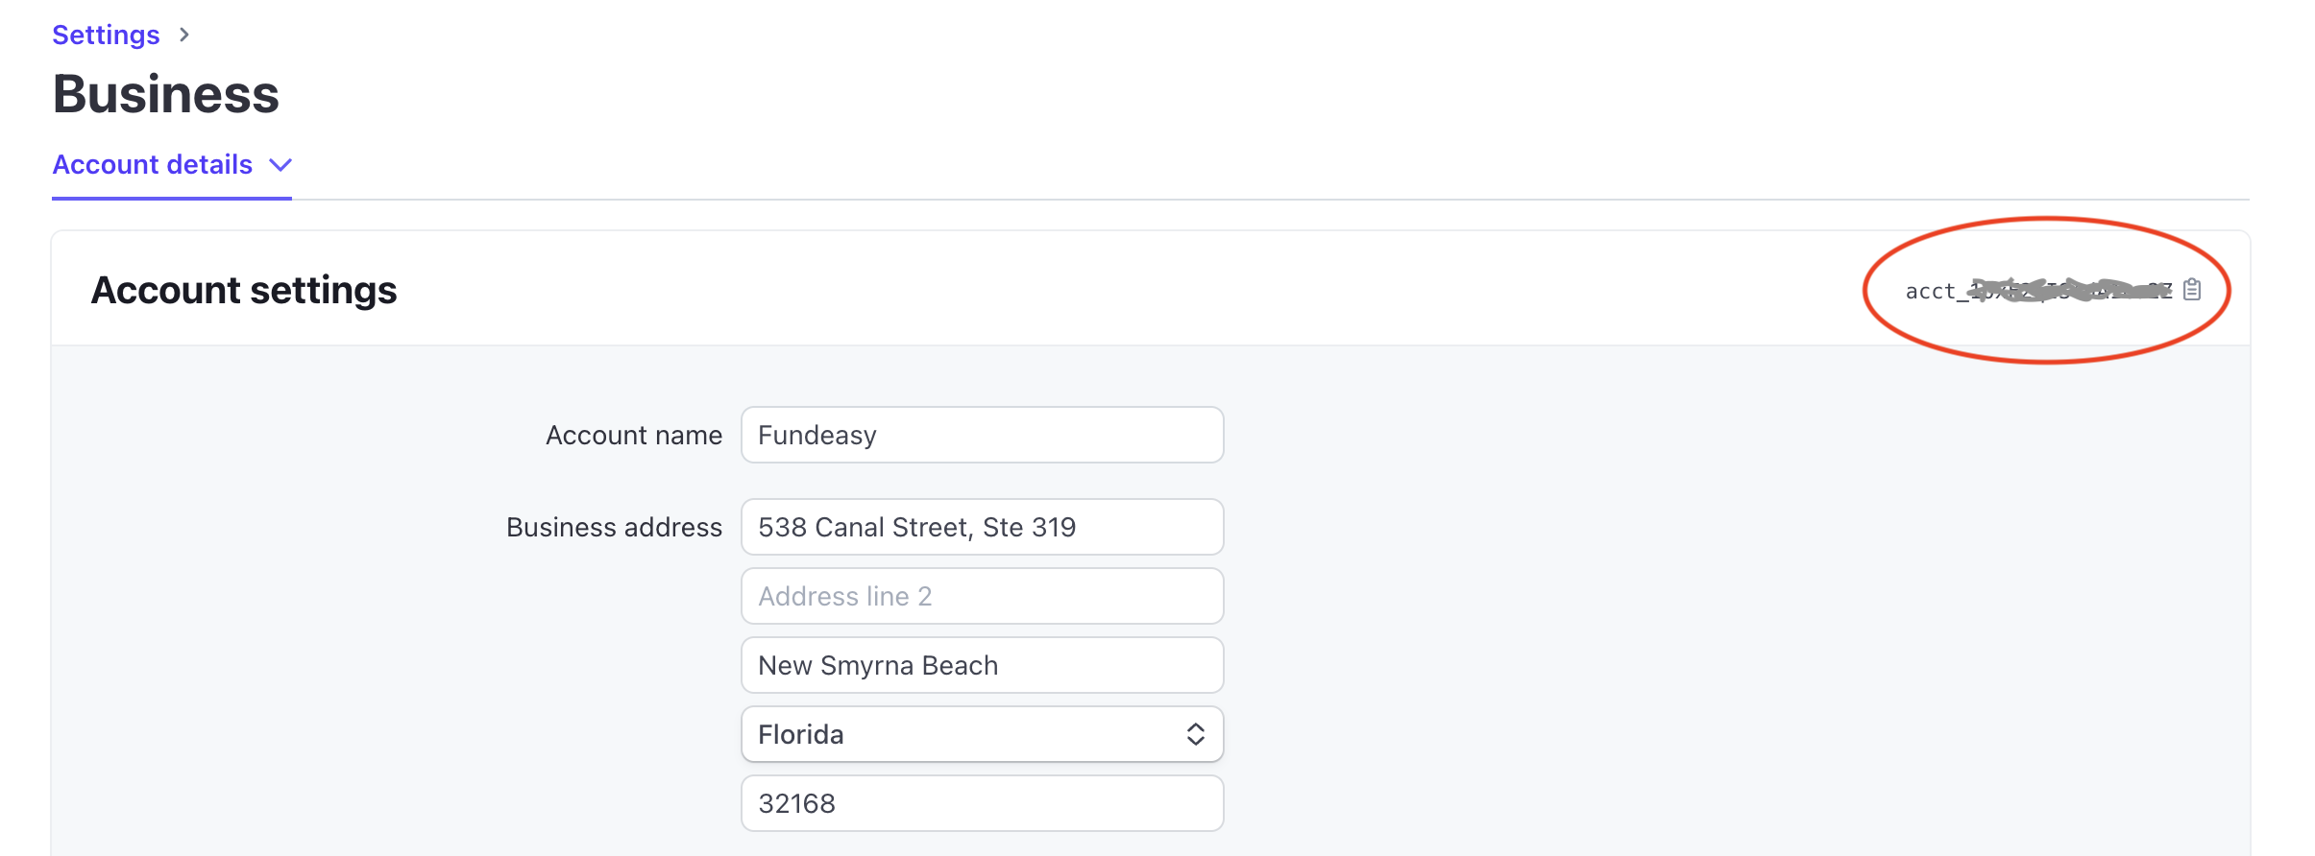Viewport: 2315px width, 856px height.
Task: Focus the 32168 ZIP code field
Action: click(982, 803)
